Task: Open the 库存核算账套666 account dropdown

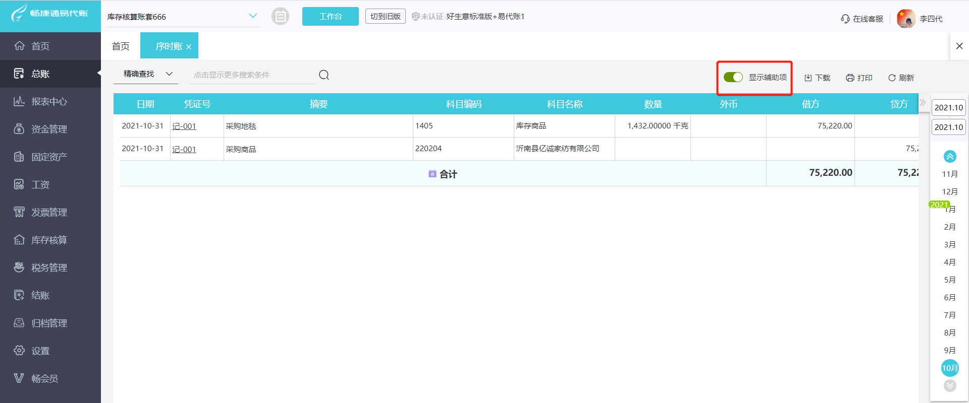Action: point(253,16)
